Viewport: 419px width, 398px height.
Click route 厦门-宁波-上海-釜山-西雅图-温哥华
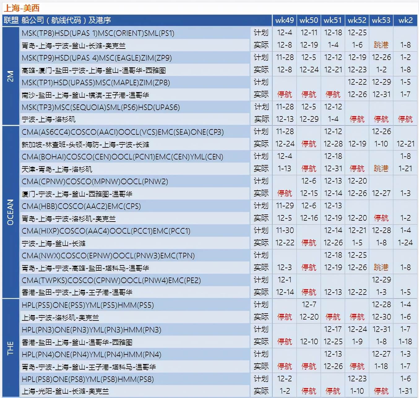tap(77, 194)
